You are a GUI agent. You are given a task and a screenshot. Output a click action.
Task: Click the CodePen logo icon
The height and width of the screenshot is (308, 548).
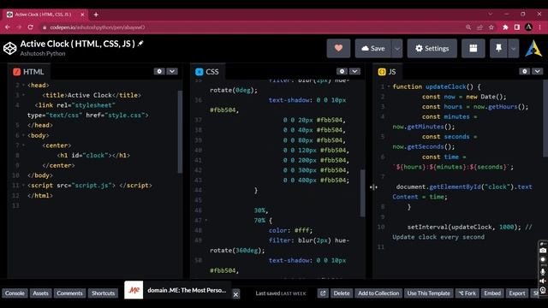[x=9, y=48]
